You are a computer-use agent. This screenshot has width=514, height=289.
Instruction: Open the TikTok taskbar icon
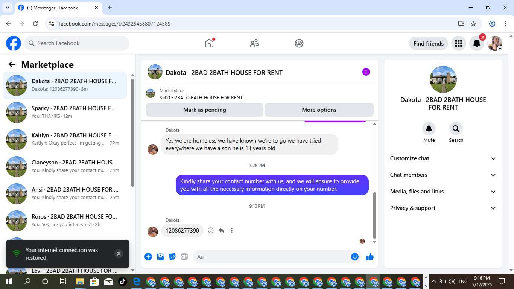122,281
